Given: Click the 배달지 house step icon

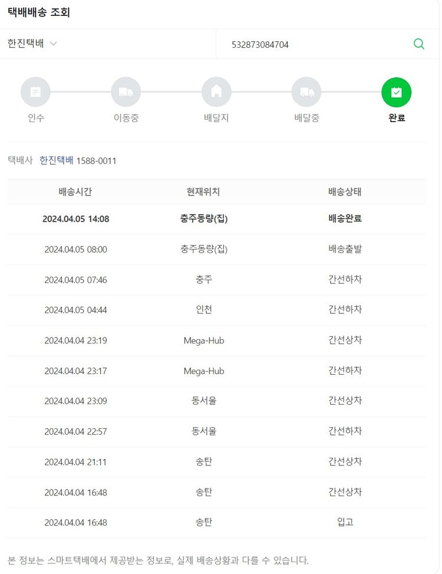Looking at the screenshot, I should click(216, 92).
